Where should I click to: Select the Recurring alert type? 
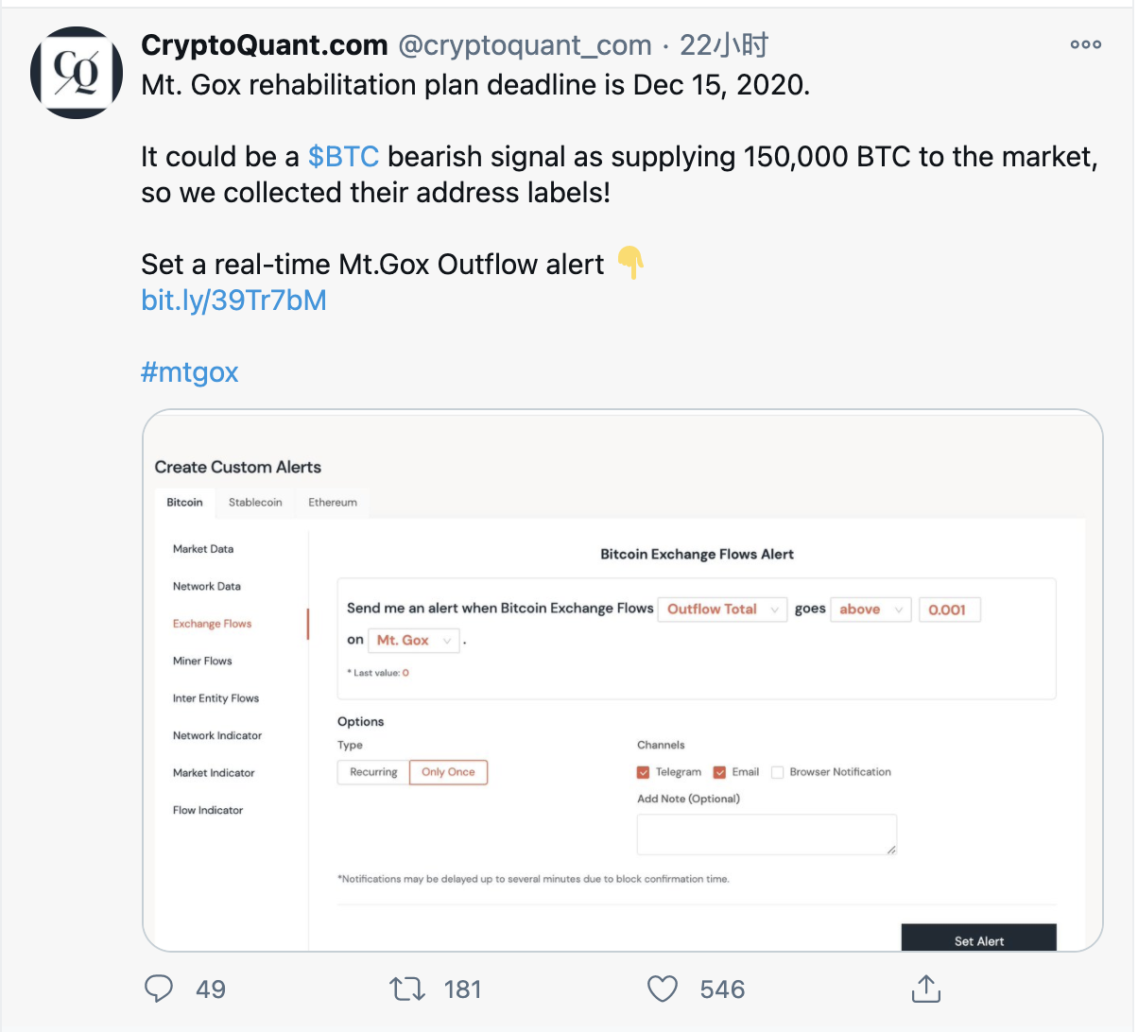click(373, 772)
